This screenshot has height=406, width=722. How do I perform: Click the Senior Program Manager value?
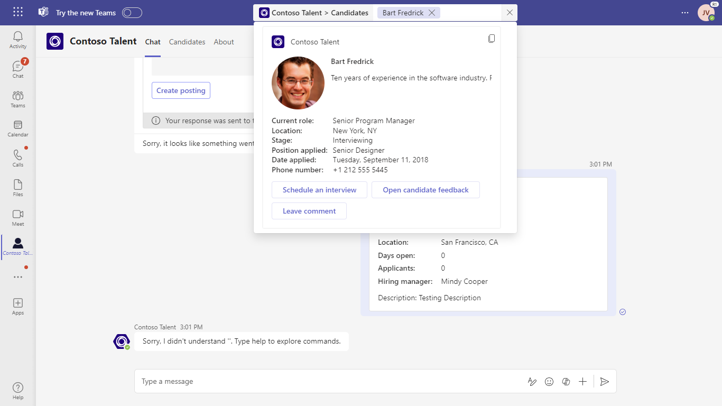pyautogui.click(x=374, y=121)
